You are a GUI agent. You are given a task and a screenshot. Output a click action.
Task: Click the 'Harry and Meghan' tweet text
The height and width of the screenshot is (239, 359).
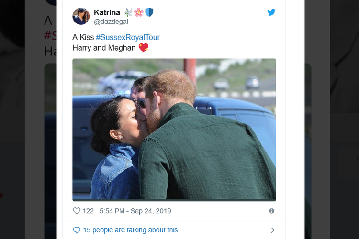click(x=104, y=48)
